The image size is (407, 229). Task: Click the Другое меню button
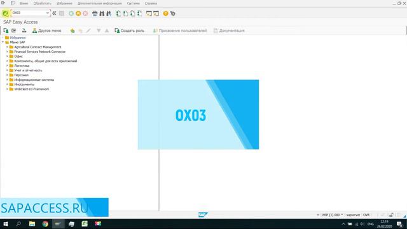coord(46,31)
